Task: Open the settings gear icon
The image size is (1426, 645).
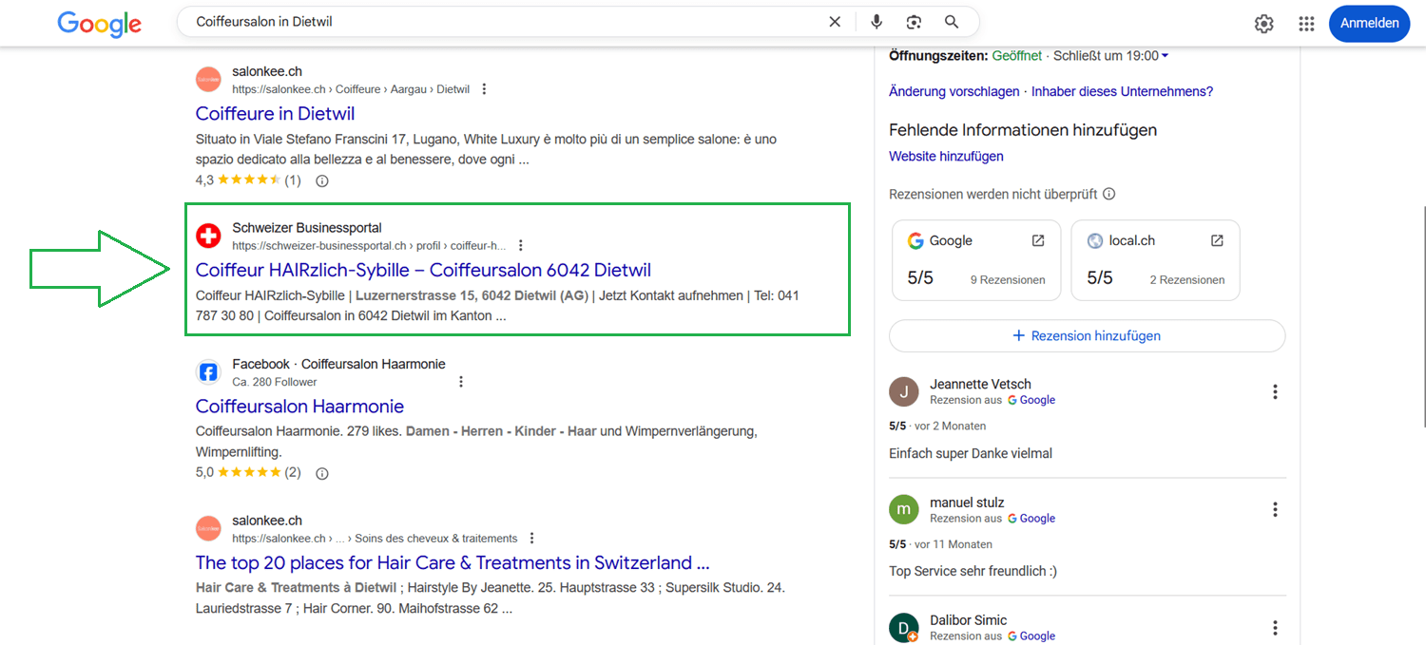Action: coord(1263,24)
